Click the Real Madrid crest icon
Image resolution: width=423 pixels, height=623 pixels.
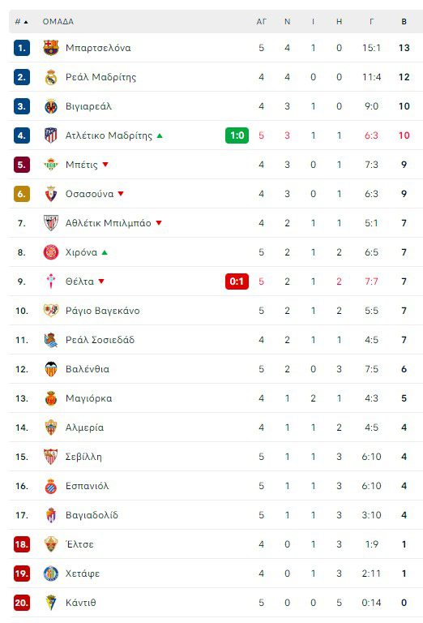click(51, 77)
